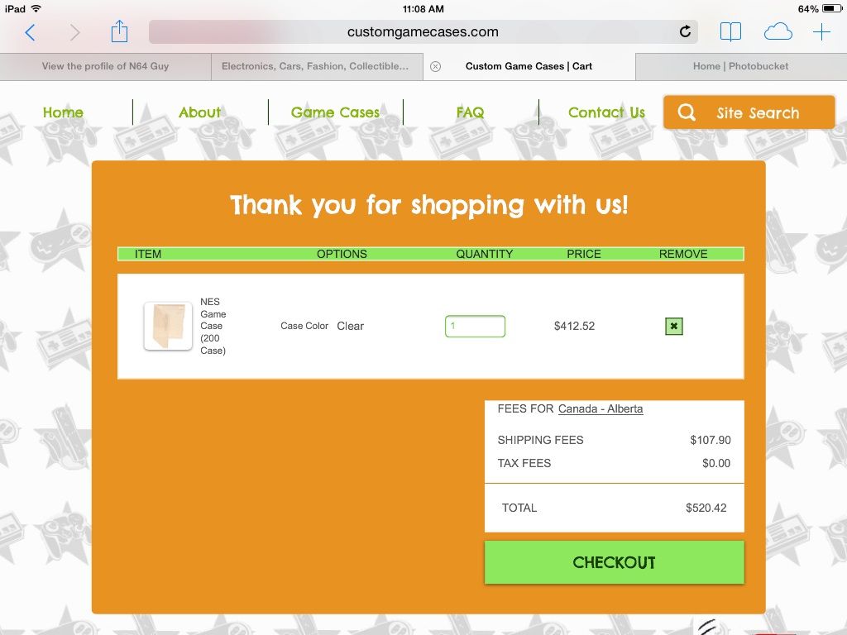Switch to the Home | Photobucket tab
This screenshot has height=635, width=847.
(740, 66)
